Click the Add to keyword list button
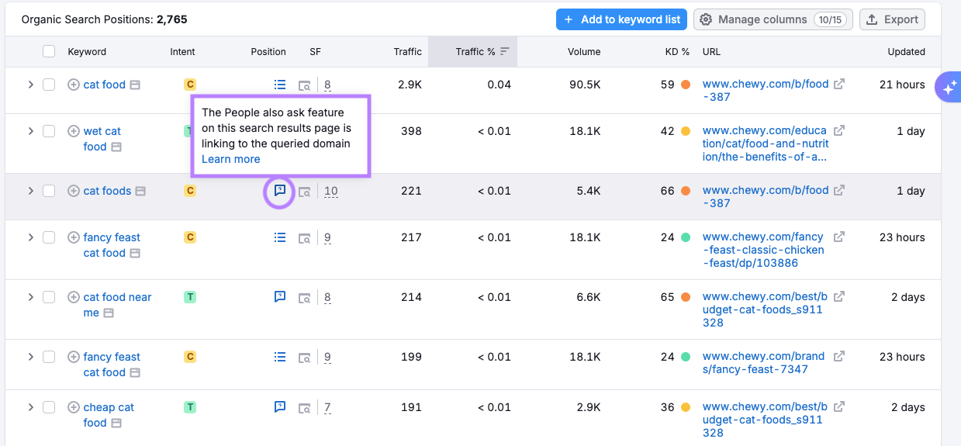 point(621,19)
